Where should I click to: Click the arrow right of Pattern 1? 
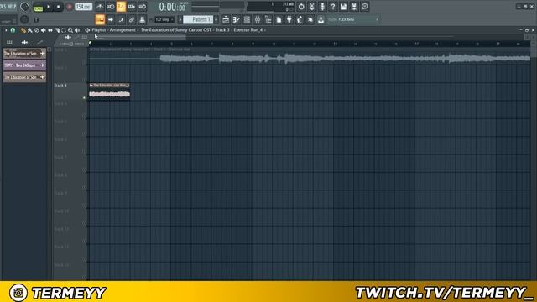click(216, 20)
